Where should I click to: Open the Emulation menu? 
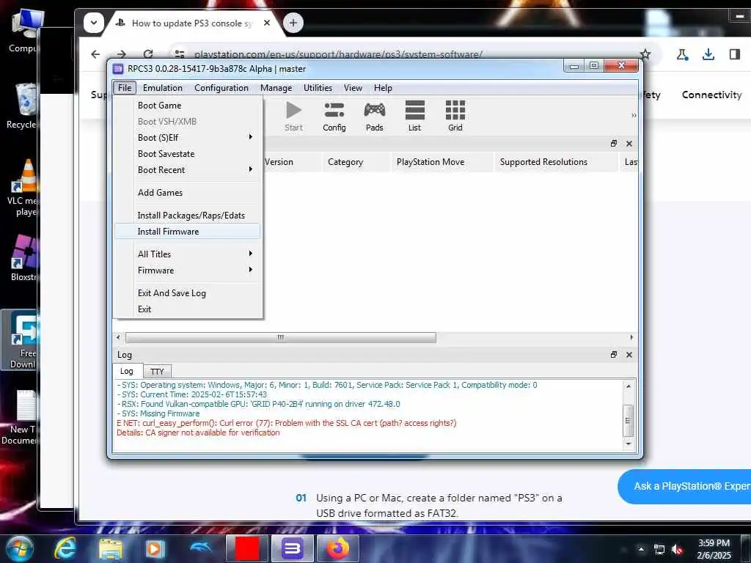[x=162, y=88]
